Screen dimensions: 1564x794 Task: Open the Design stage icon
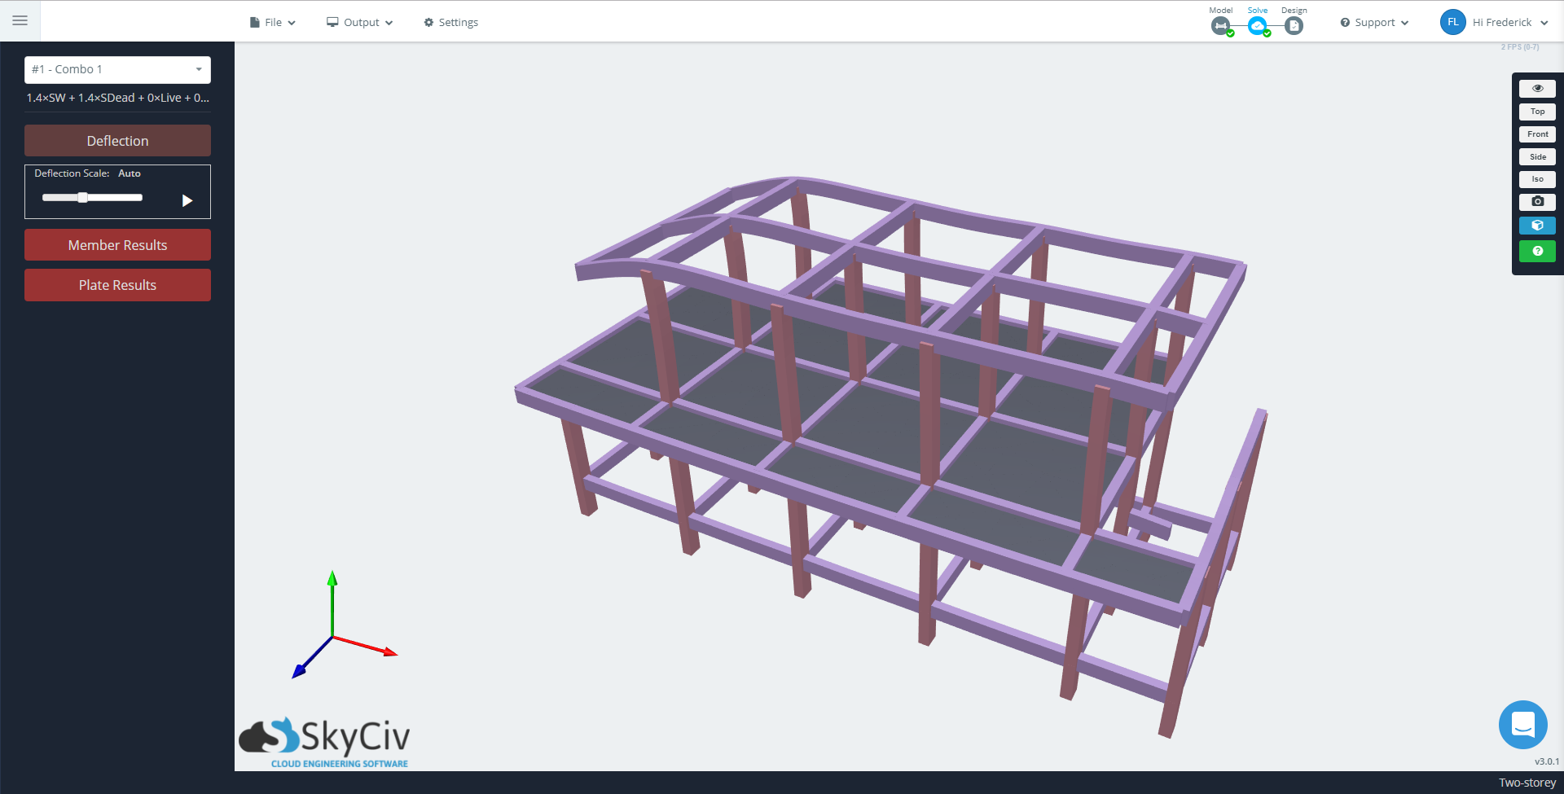pyautogui.click(x=1294, y=26)
